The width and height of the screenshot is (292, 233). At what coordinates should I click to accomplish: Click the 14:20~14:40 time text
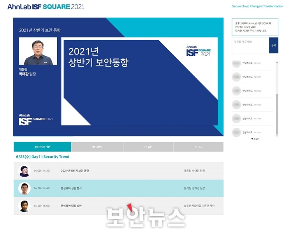[x=42, y=188]
